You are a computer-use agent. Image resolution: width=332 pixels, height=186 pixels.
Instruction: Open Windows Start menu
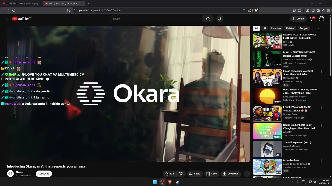(155, 182)
